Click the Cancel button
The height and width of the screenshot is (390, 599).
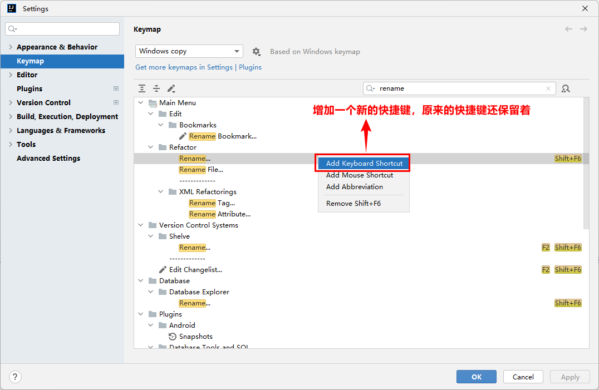pyautogui.click(x=523, y=377)
